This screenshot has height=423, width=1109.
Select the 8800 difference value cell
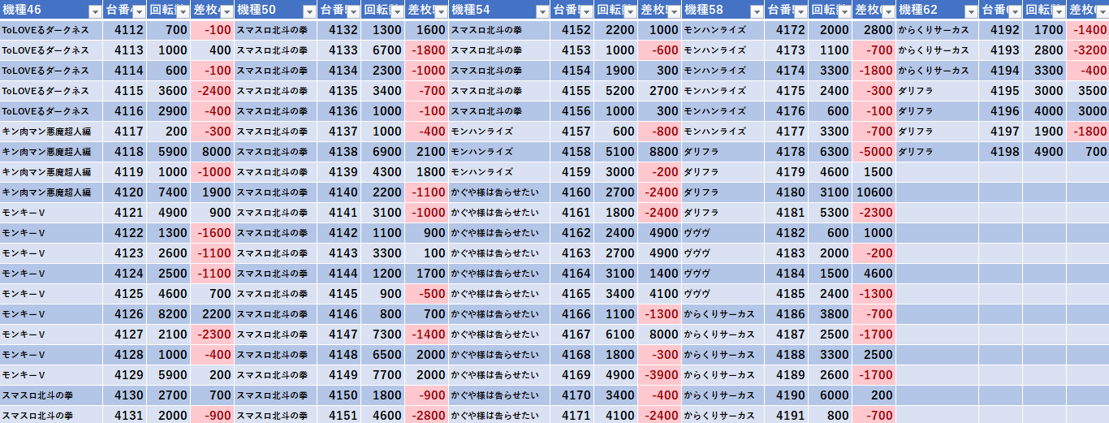(659, 152)
